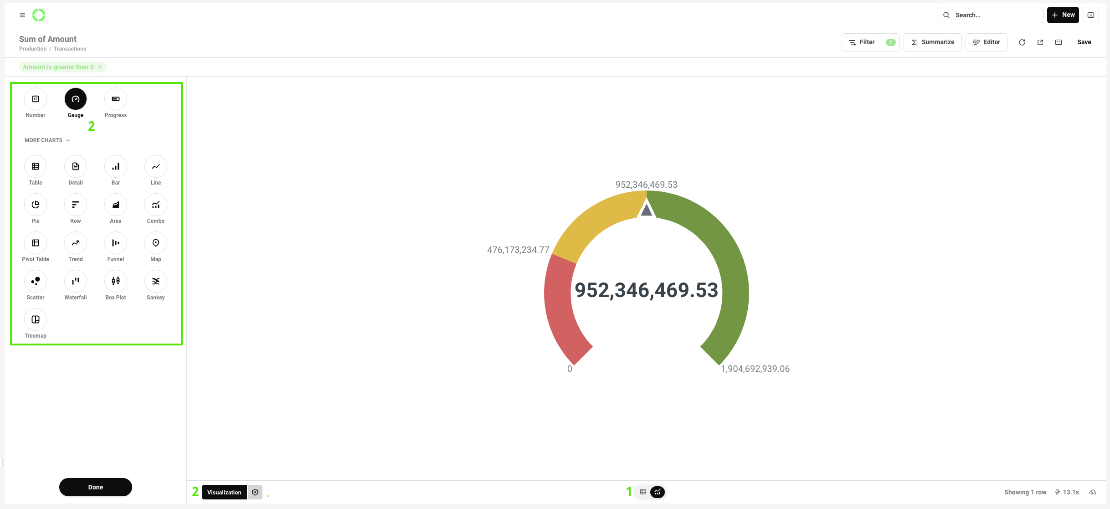Choose the Waterfall chart type
The image size is (1110, 509).
coord(76,281)
